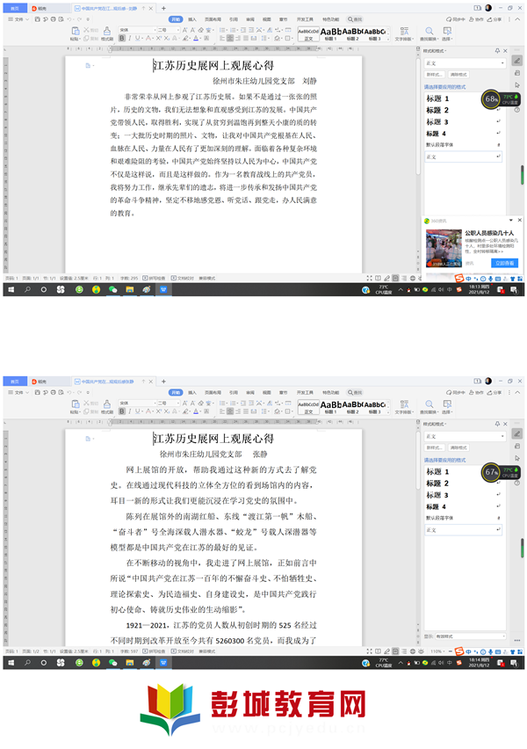527x749 pixels.
Task: Click fullscreen view icon in upper status bar
Action: [x=369, y=278]
